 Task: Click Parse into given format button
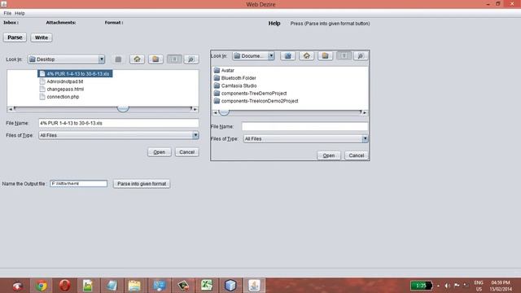pos(142,184)
